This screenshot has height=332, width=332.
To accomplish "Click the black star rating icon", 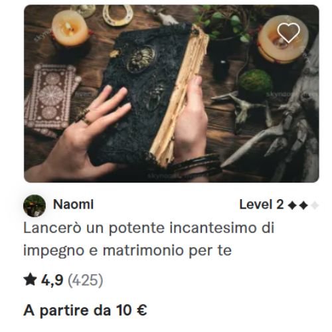I will pos(30,280).
